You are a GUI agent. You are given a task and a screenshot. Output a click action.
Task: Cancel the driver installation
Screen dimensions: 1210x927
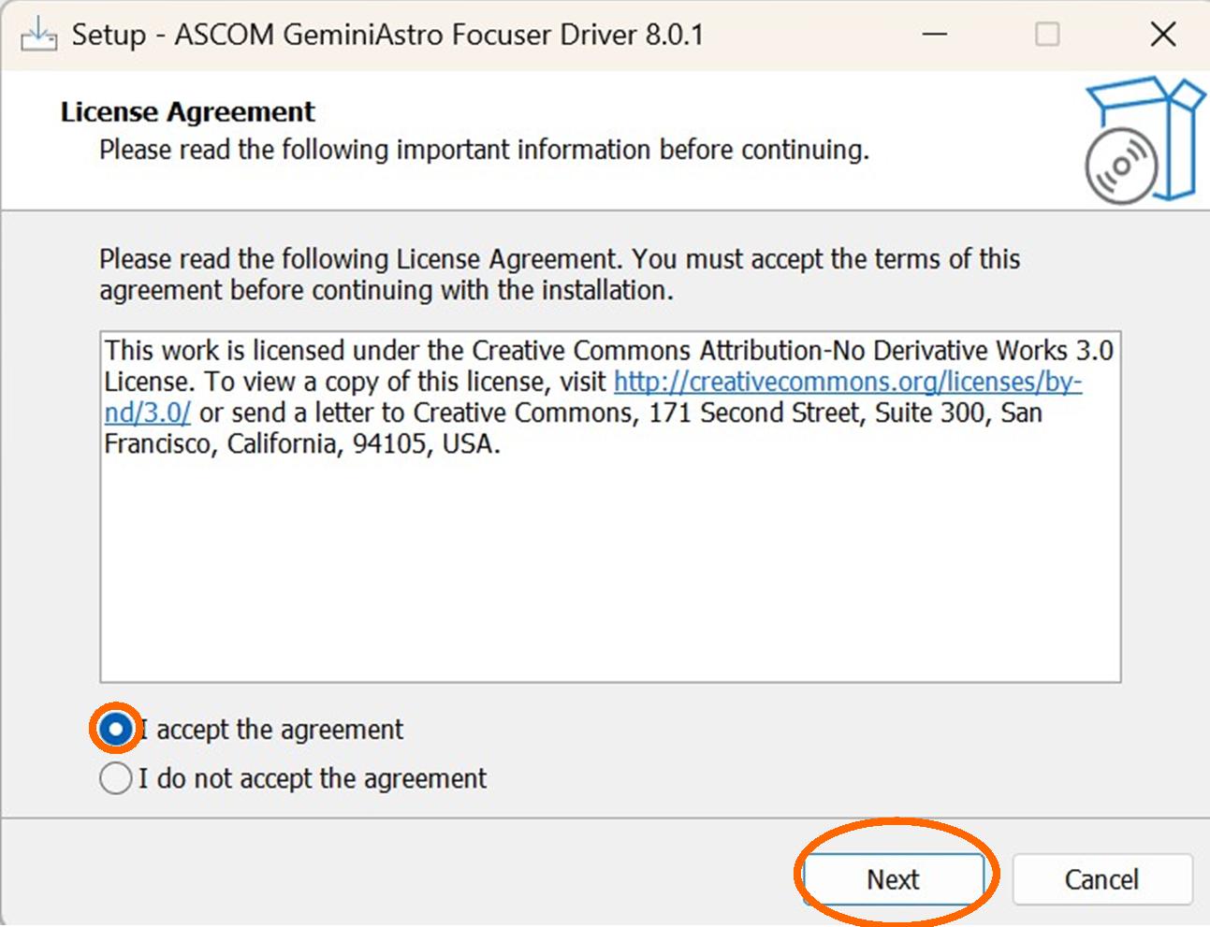point(1101,879)
